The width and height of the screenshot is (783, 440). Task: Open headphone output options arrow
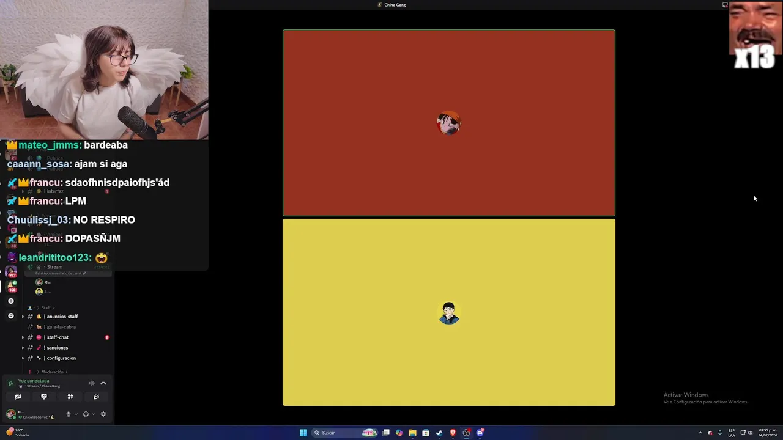[x=93, y=414]
